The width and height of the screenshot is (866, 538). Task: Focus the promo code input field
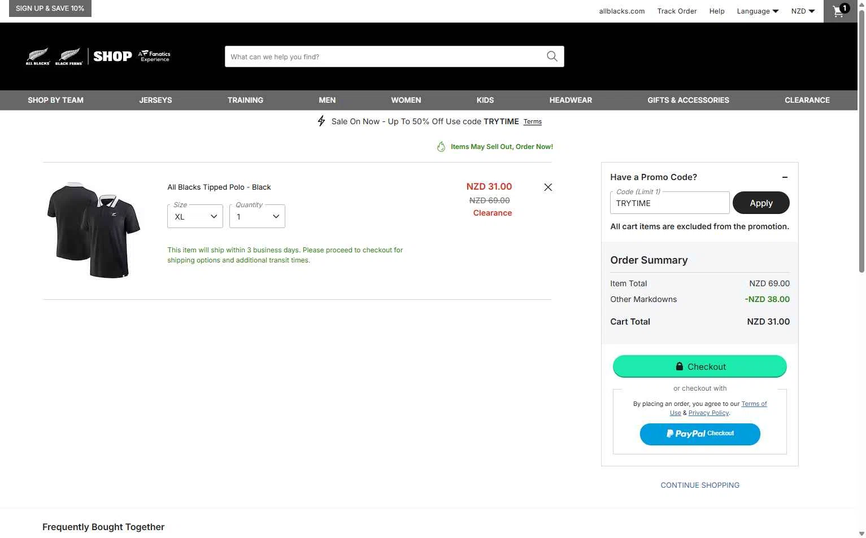(x=669, y=203)
